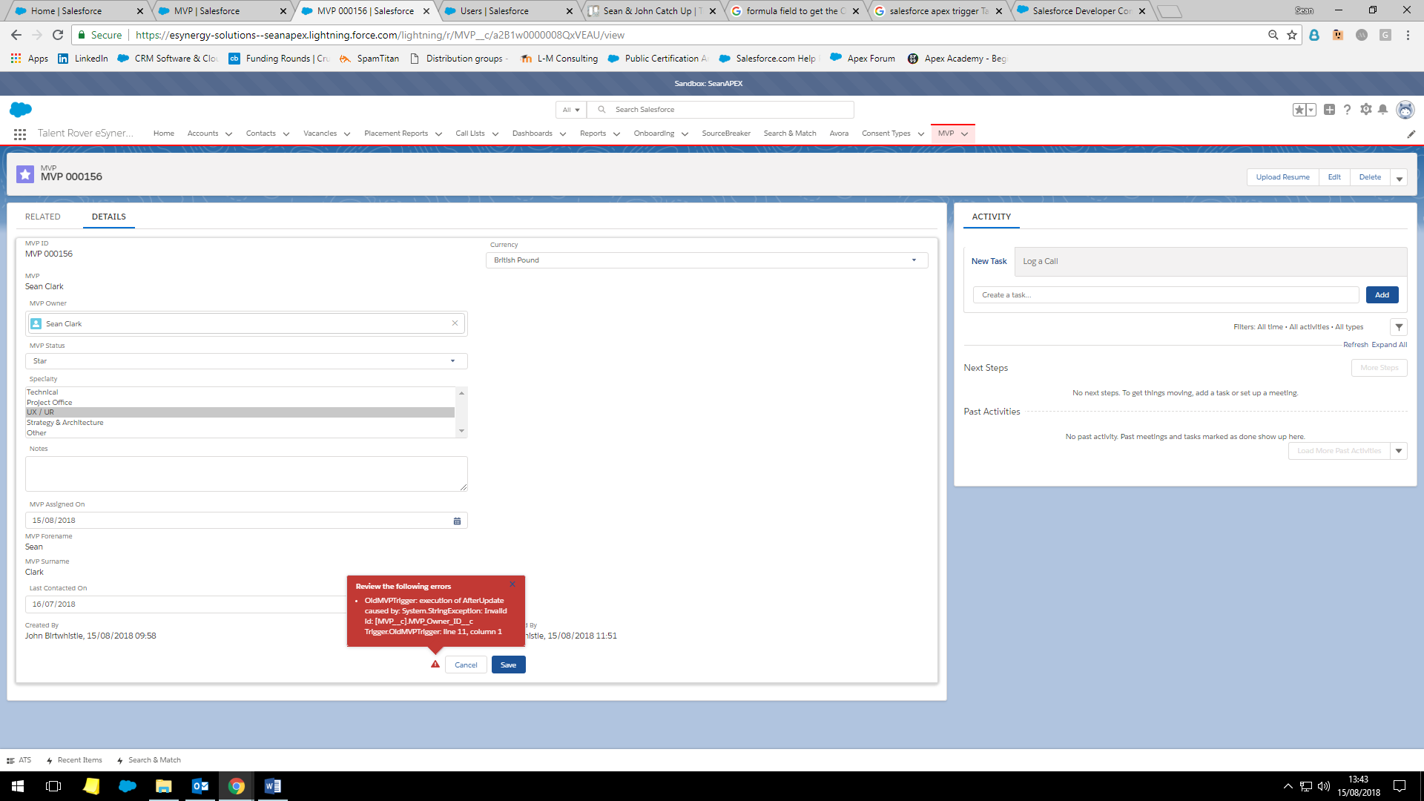Viewport: 1424px width, 801px height.
Task: Click the activity filter funnel icon
Action: [x=1399, y=327]
